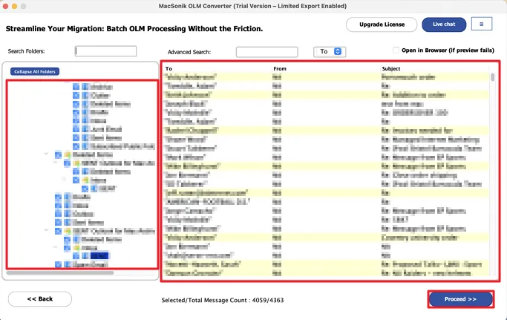Collapse All Folders in the tree
The height and width of the screenshot is (320, 507).
pos(35,71)
